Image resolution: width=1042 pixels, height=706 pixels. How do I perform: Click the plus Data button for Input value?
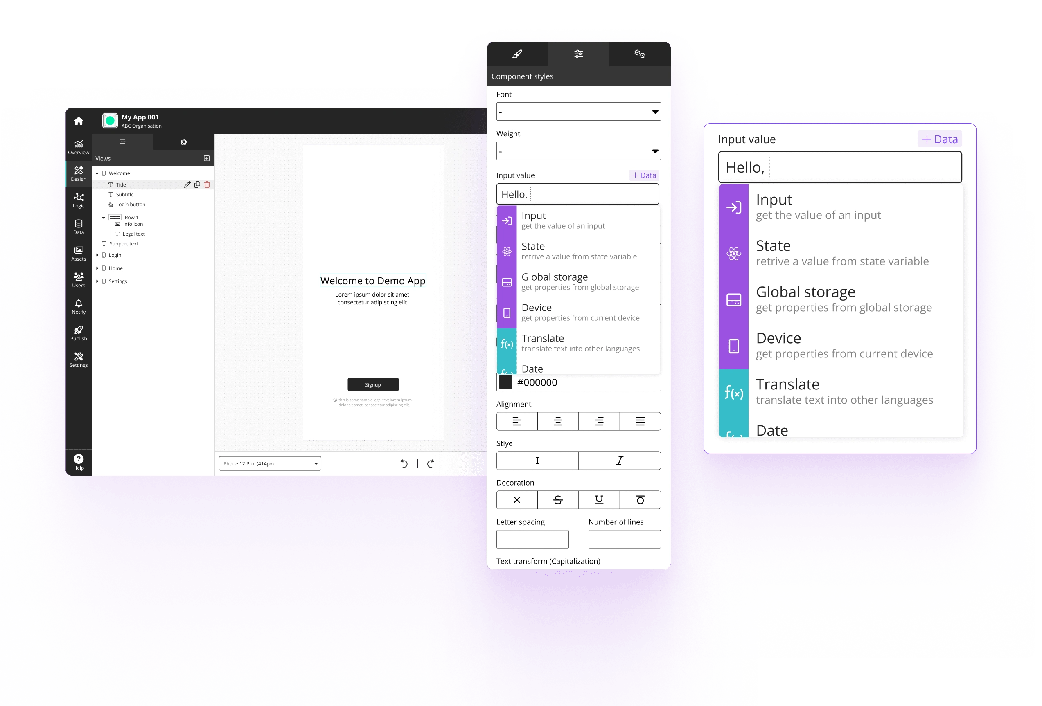644,175
